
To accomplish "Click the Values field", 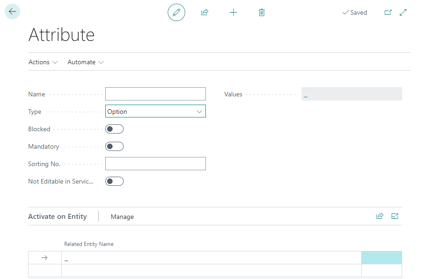I will tap(352, 94).
